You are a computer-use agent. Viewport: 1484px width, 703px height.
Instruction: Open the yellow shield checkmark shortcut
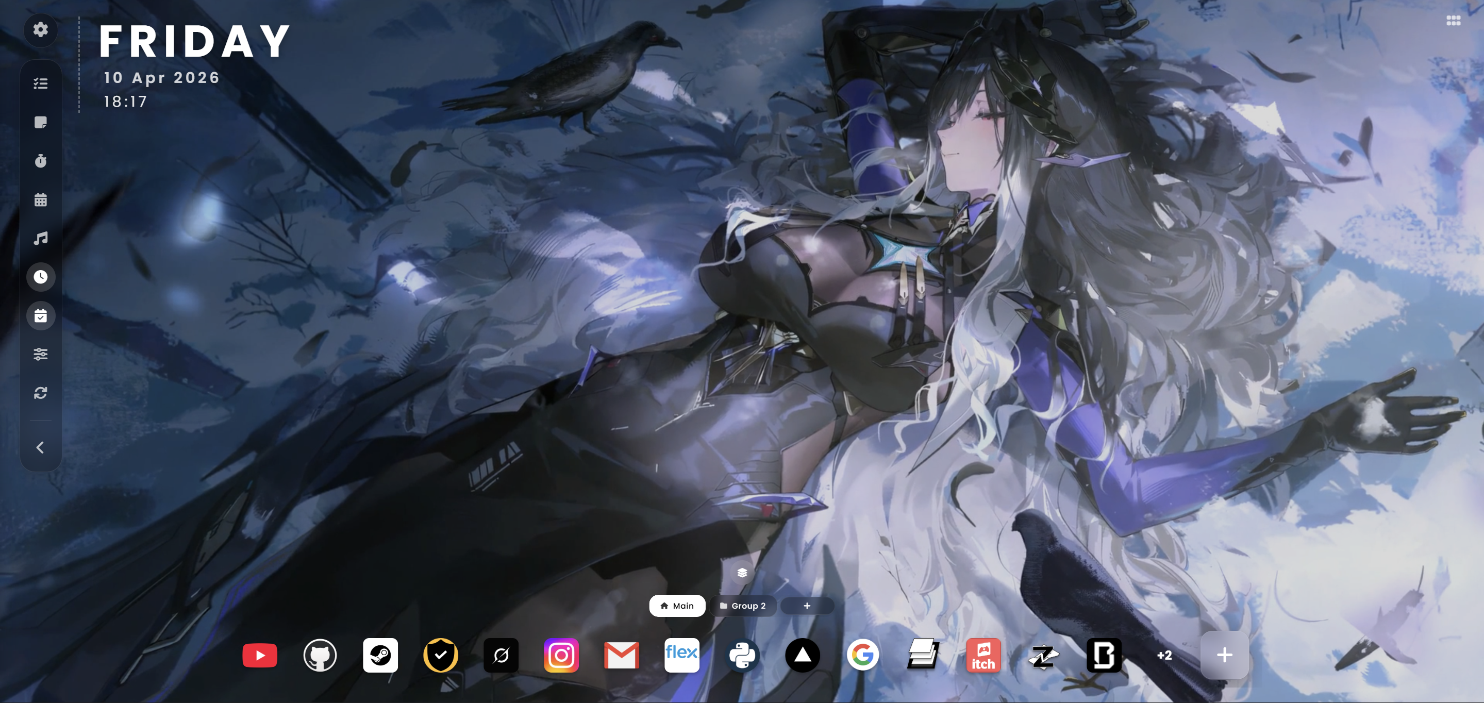pos(441,655)
